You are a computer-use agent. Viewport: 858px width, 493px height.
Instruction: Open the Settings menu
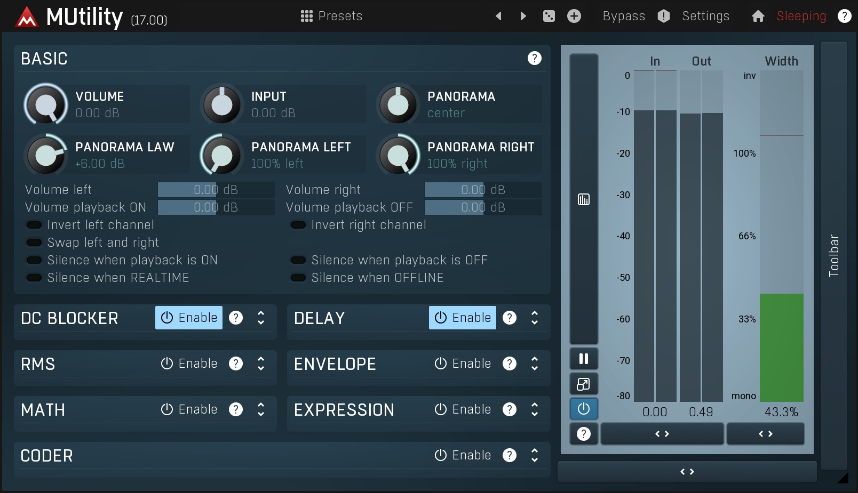pyautogui.click(x=705, y=16)
